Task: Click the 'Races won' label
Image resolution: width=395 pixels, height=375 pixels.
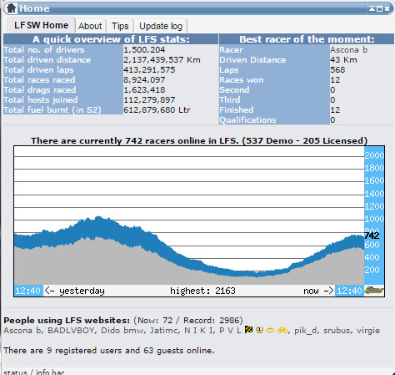Action: click(242, 80)
